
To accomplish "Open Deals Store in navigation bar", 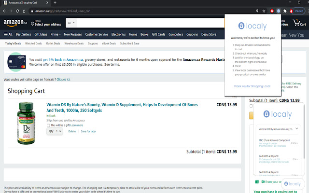I will (x=209, y=34).
